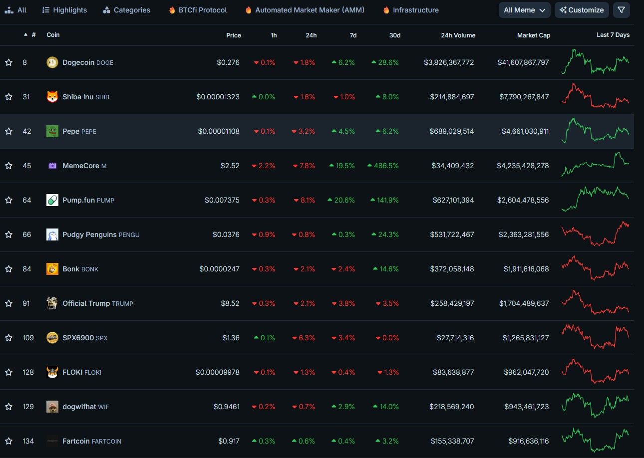Screen dimensions: 644x458
Task: Sort table by Market Cap header
Action: point(534,35)
